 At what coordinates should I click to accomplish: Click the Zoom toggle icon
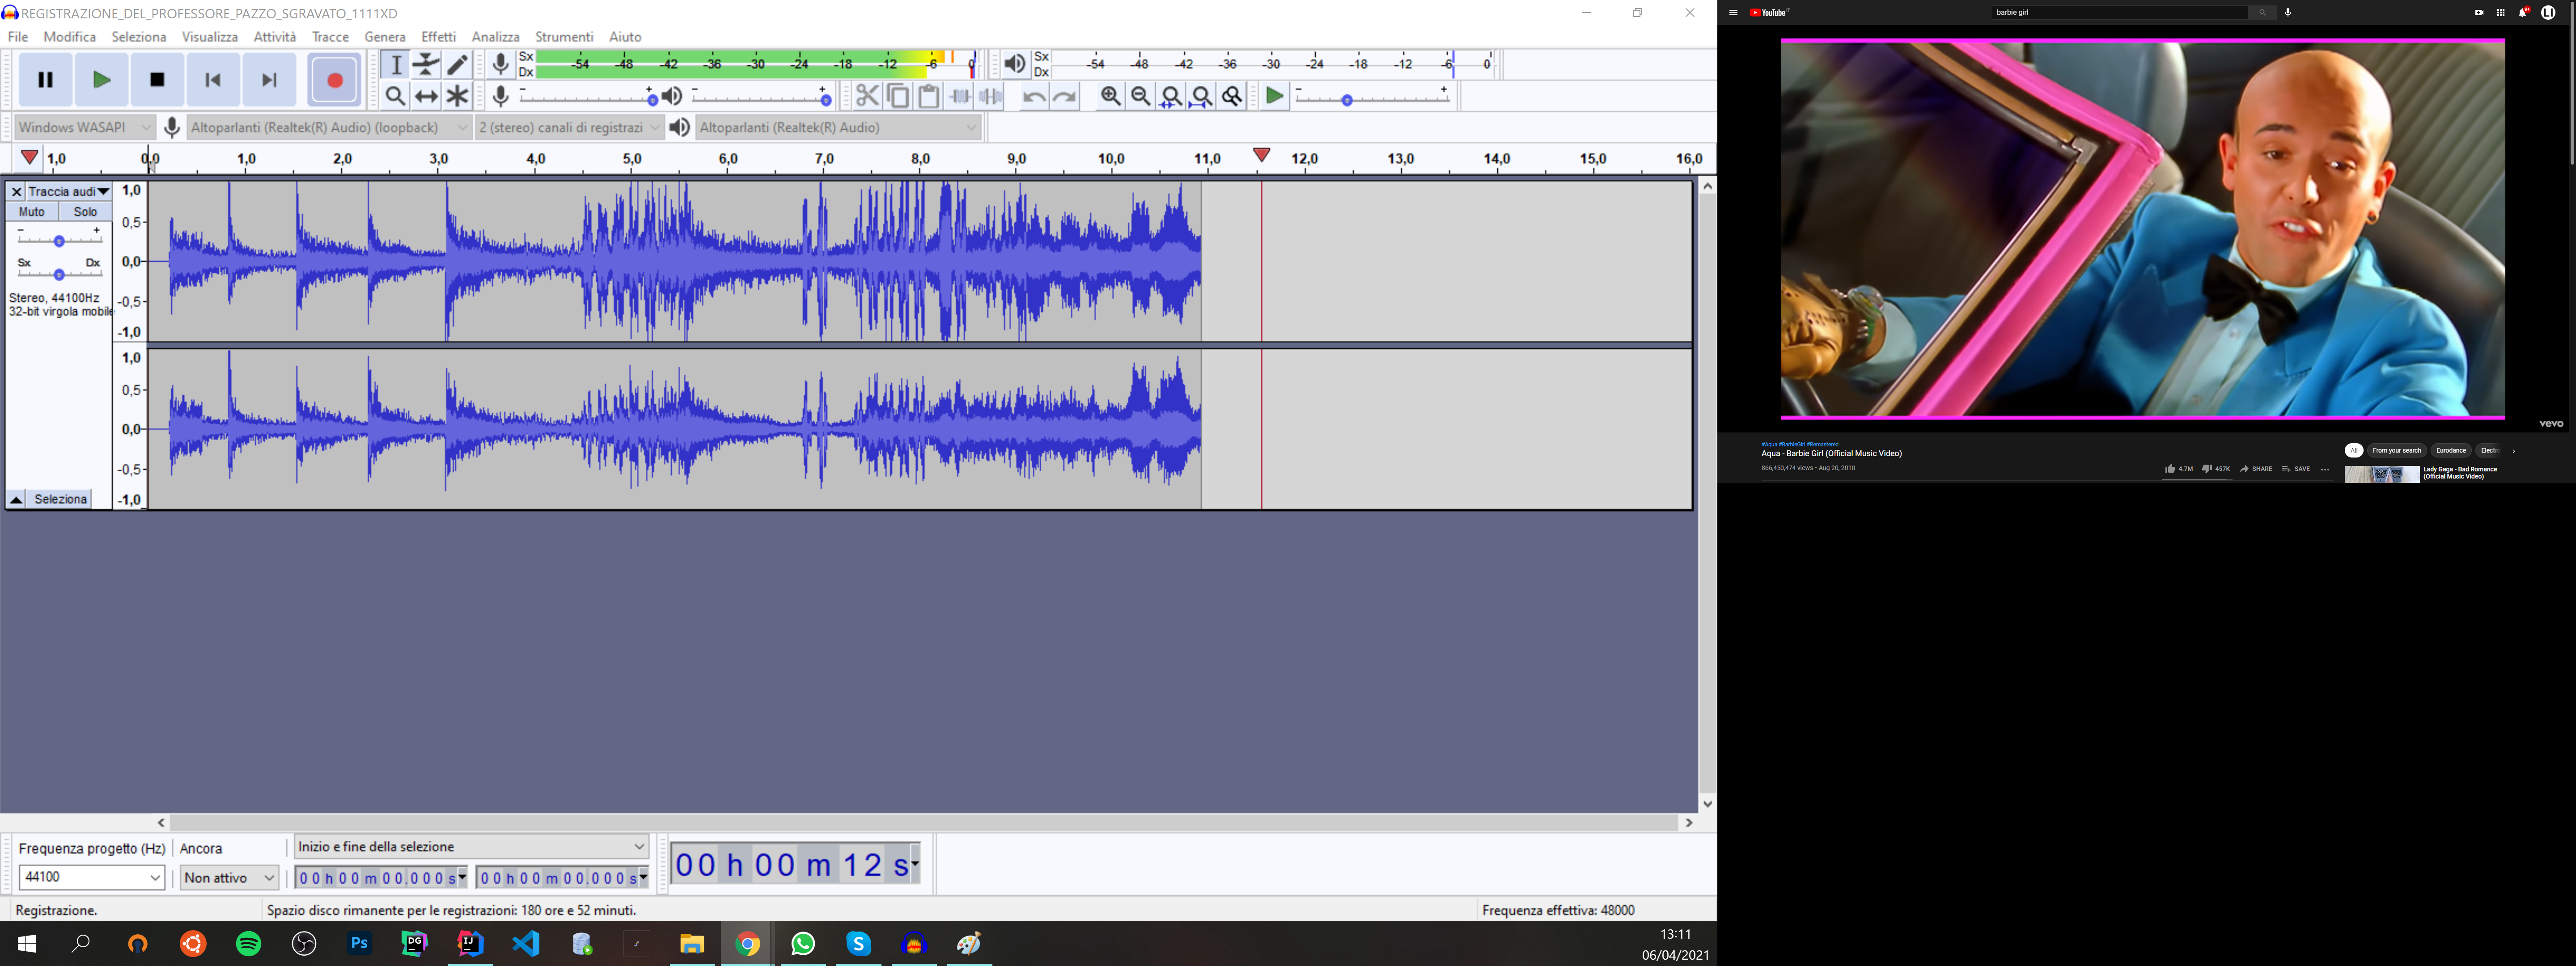pyautogui.click(x=1233, y=96)
